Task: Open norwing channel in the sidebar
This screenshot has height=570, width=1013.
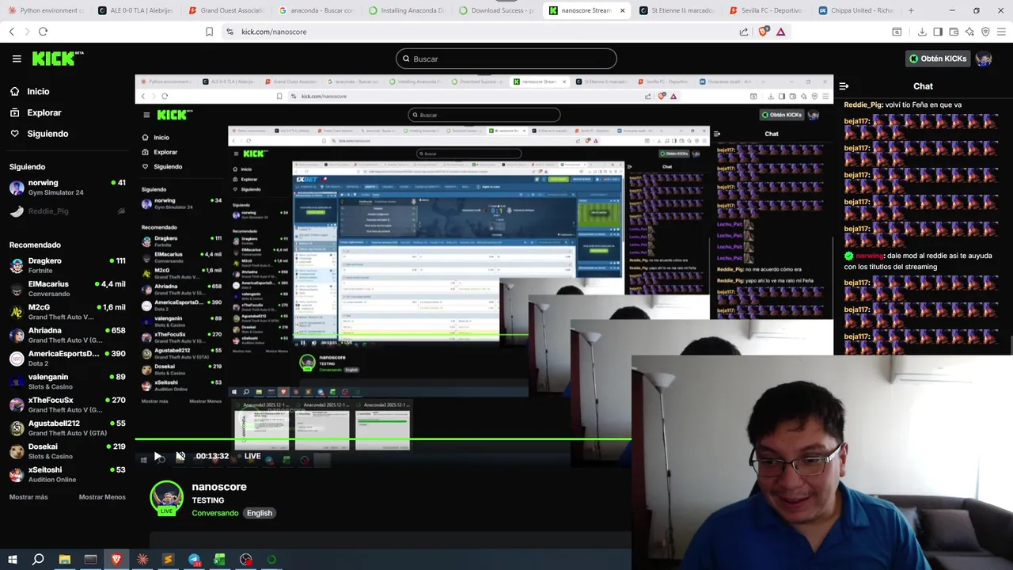Action: pyautogui.click(x=67, y=188)
